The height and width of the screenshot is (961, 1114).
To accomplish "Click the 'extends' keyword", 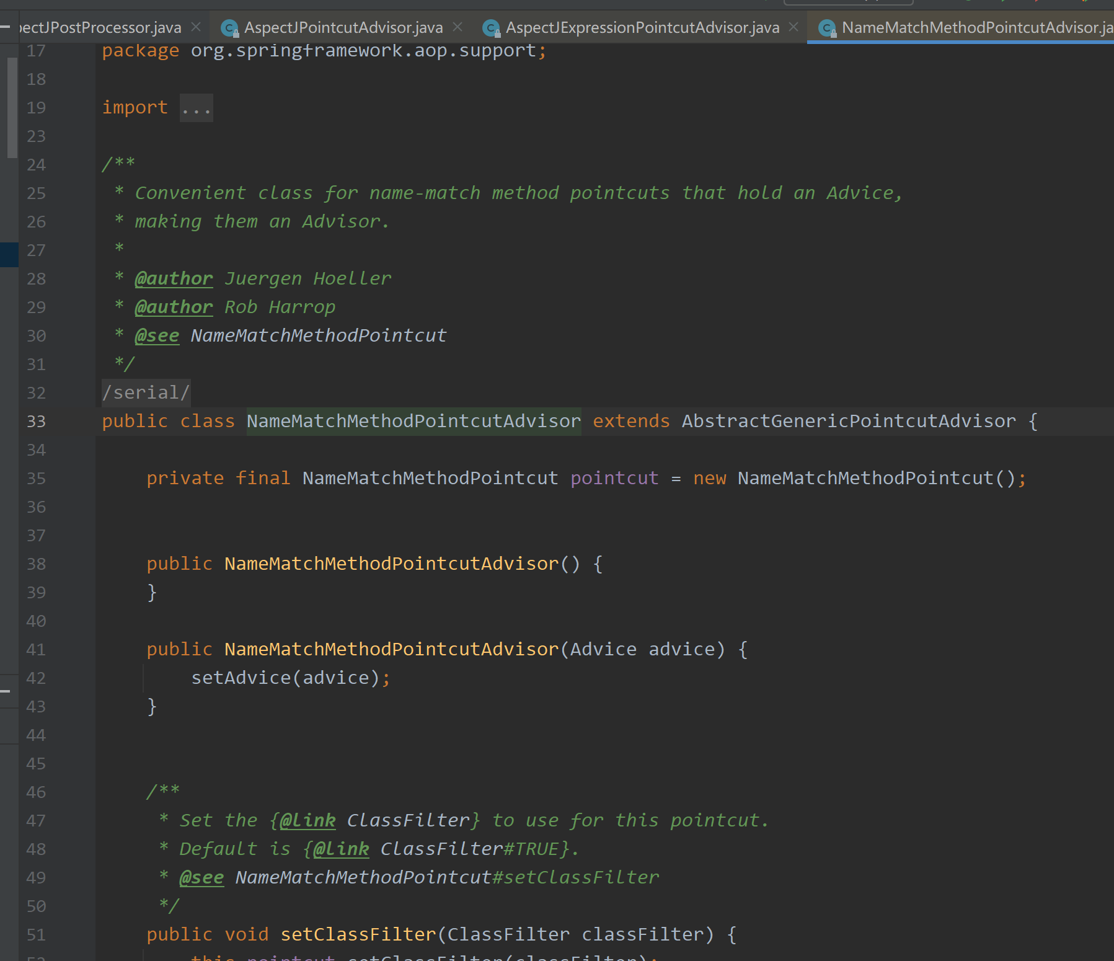I will click(631, 422).
